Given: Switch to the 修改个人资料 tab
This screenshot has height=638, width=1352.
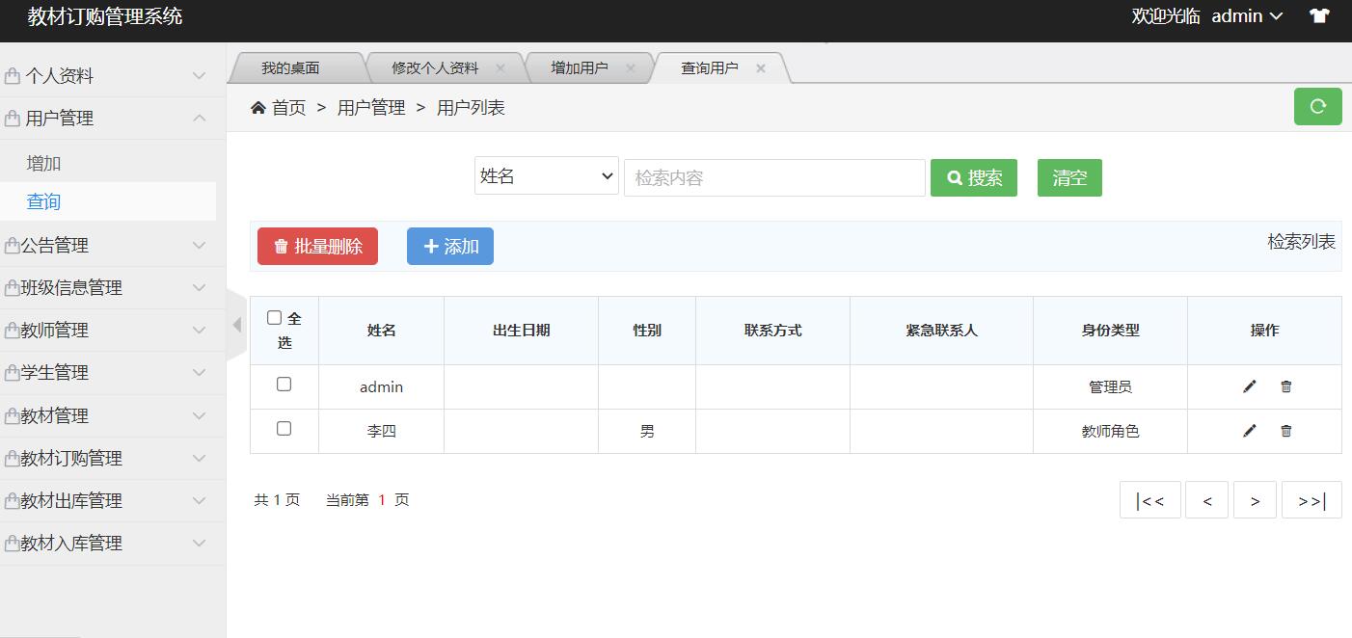Looking at the screenshot, I should point(434,68).
